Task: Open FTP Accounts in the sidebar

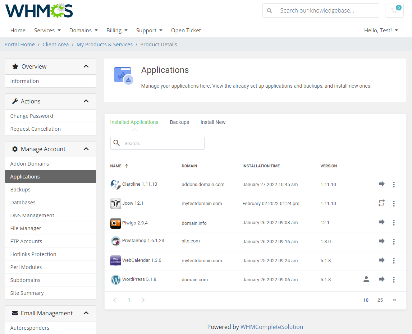Action: pos(50,241)
